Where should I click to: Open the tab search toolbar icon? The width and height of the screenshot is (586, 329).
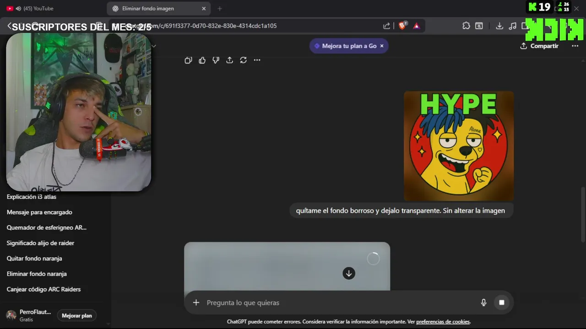click(479, 26)
